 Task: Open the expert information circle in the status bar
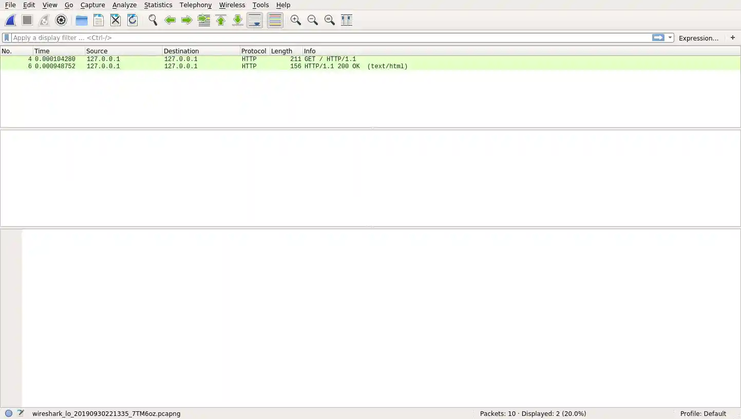click(8, 413)
